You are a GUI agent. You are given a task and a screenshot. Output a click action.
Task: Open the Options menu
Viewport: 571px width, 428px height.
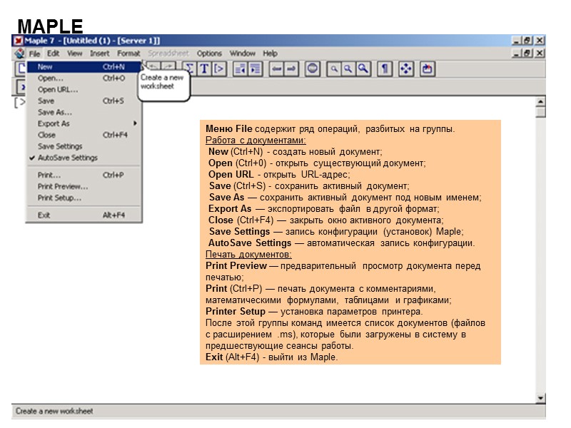click(211, 53)
